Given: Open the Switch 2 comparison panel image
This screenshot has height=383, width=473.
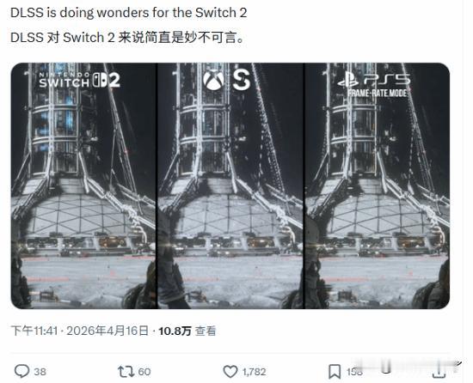Looking at the screenshot, I should 83,185.
